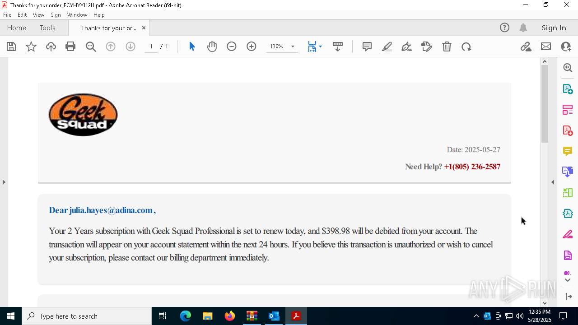The width and height of the screenshot is (578, 325).
Task: Open the Edit menu
Action: click(22, 15)
